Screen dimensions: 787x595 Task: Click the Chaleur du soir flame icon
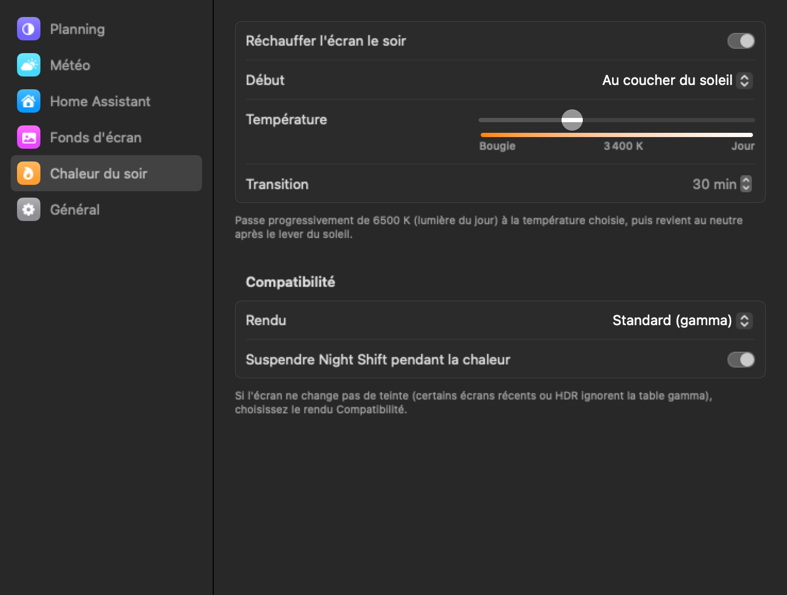[x=29, y=173]
